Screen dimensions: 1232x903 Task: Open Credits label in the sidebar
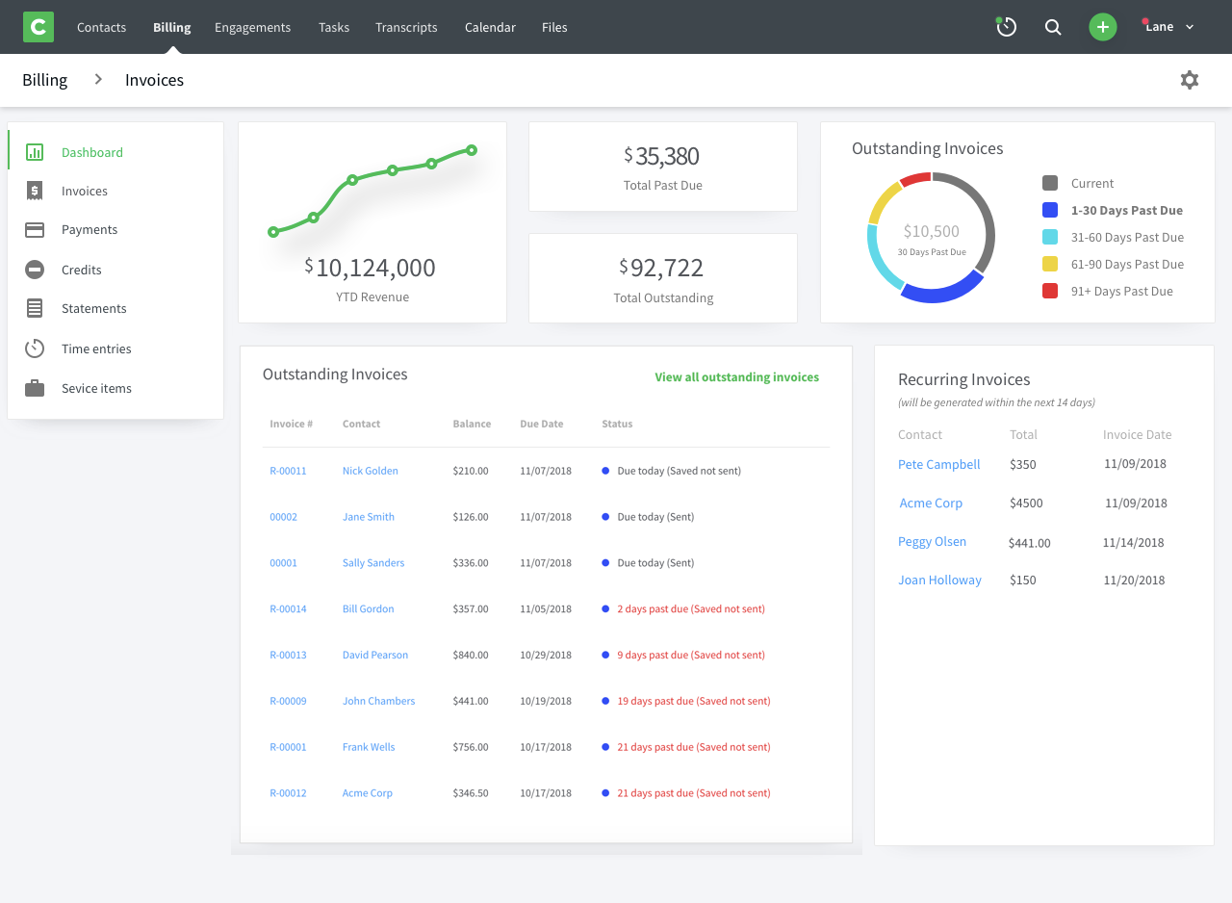(82, 270)
